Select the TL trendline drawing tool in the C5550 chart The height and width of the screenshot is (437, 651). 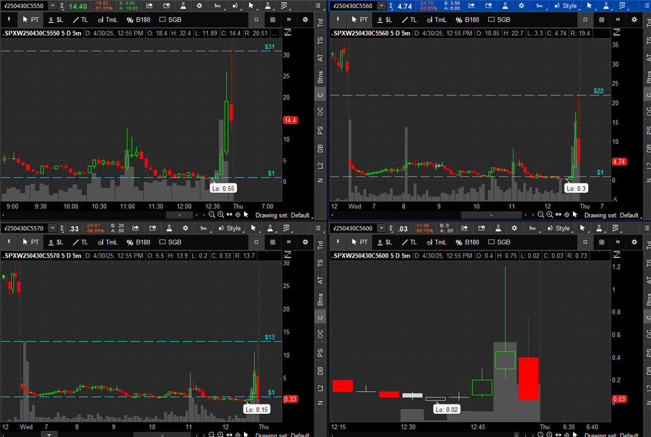click(x=80, y=19)
